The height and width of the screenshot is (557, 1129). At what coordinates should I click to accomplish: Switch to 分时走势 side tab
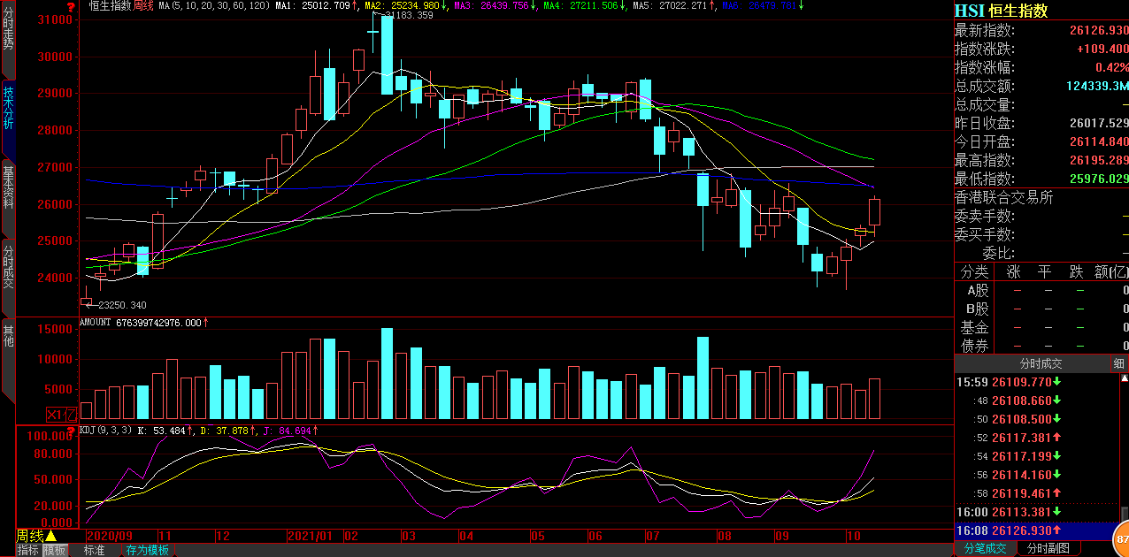(8, 31)
